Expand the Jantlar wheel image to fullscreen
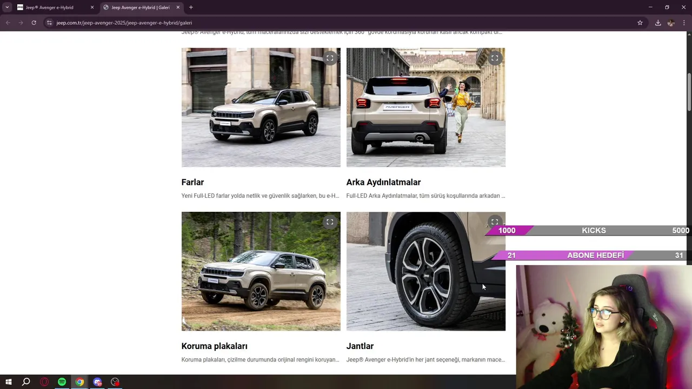This screenshot has width=692, height=389. (x=495, y=222)
